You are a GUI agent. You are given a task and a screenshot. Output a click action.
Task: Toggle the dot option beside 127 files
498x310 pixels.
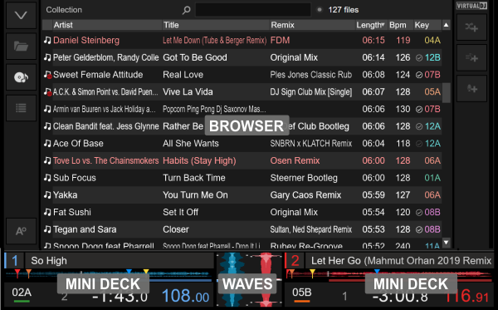pos(320,10)
